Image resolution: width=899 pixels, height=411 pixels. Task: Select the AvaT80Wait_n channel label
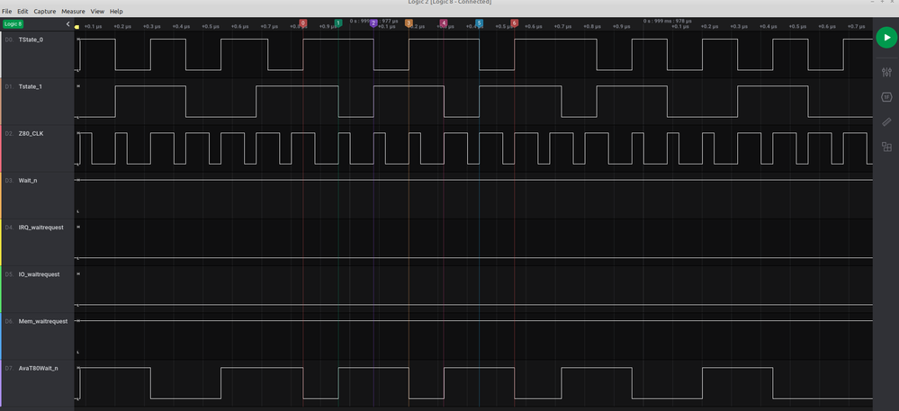38,369
